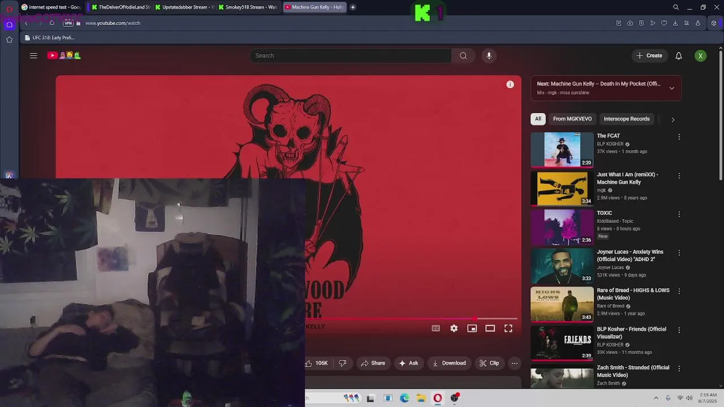Click the Ask button
The height and width of the screenshot is (407, 724).
click(408, 363)
